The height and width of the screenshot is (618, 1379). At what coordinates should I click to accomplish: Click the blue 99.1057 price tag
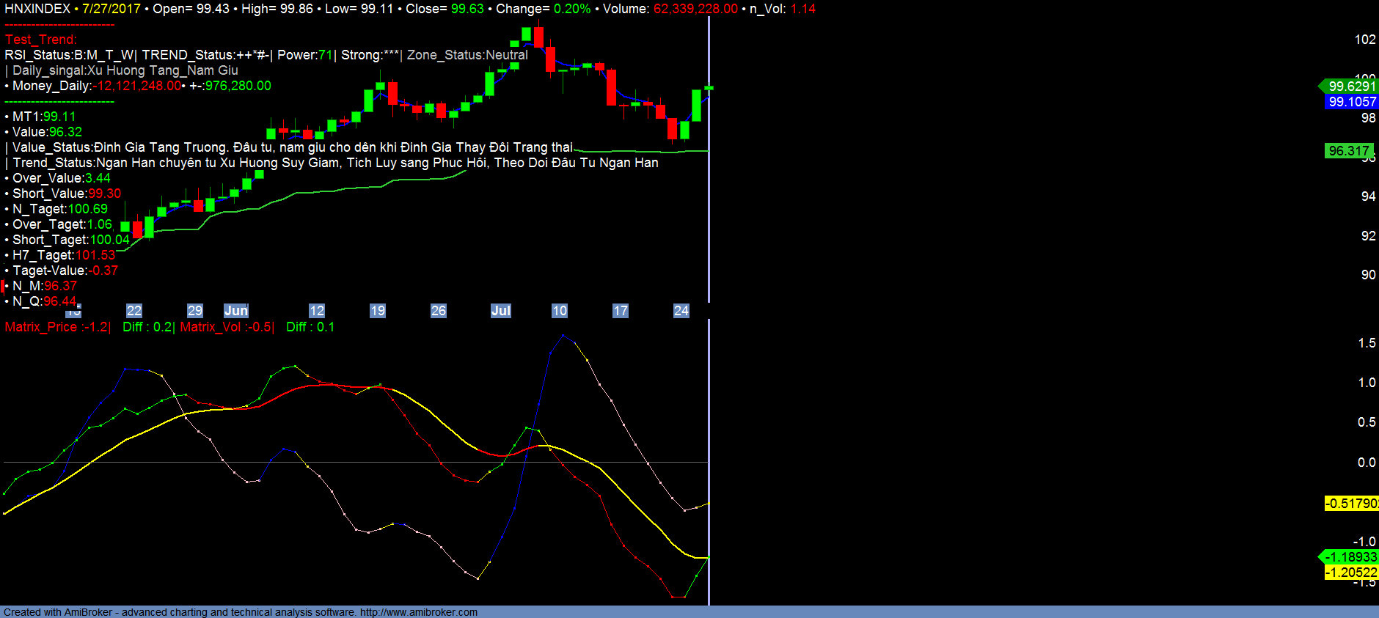pos(1352,102)
